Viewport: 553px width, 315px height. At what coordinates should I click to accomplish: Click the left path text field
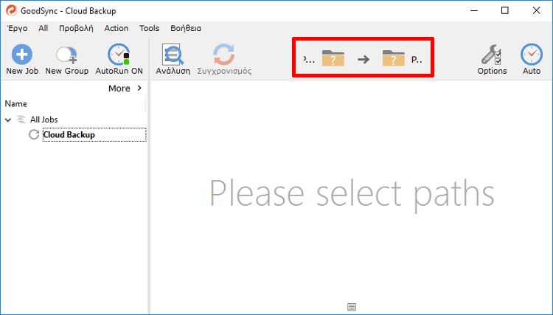(309, 59)
